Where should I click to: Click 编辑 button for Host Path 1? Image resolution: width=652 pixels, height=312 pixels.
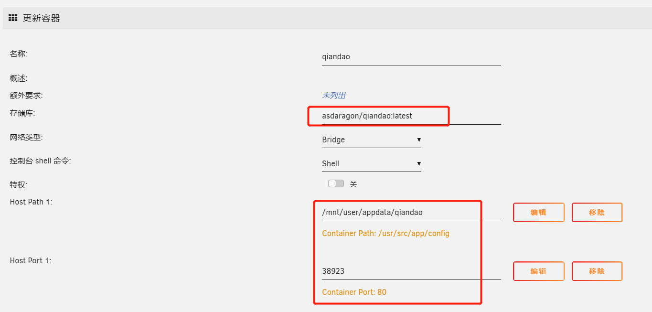tap(538, 213)
